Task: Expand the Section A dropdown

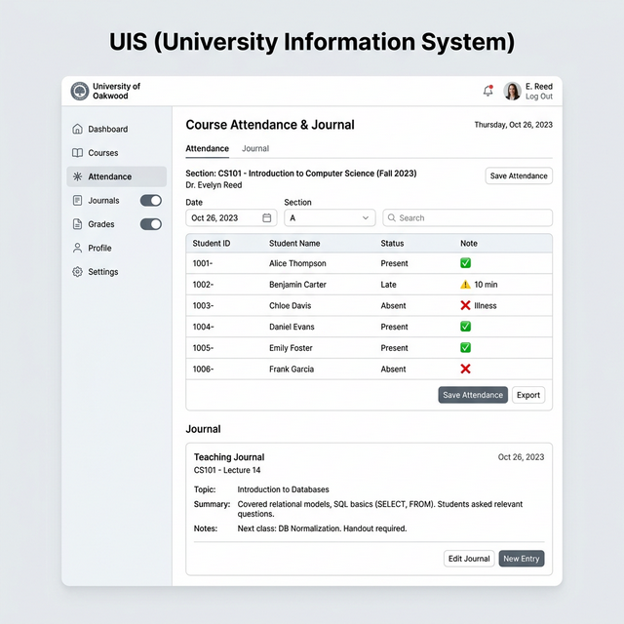Action: click(x=330, y=218)
